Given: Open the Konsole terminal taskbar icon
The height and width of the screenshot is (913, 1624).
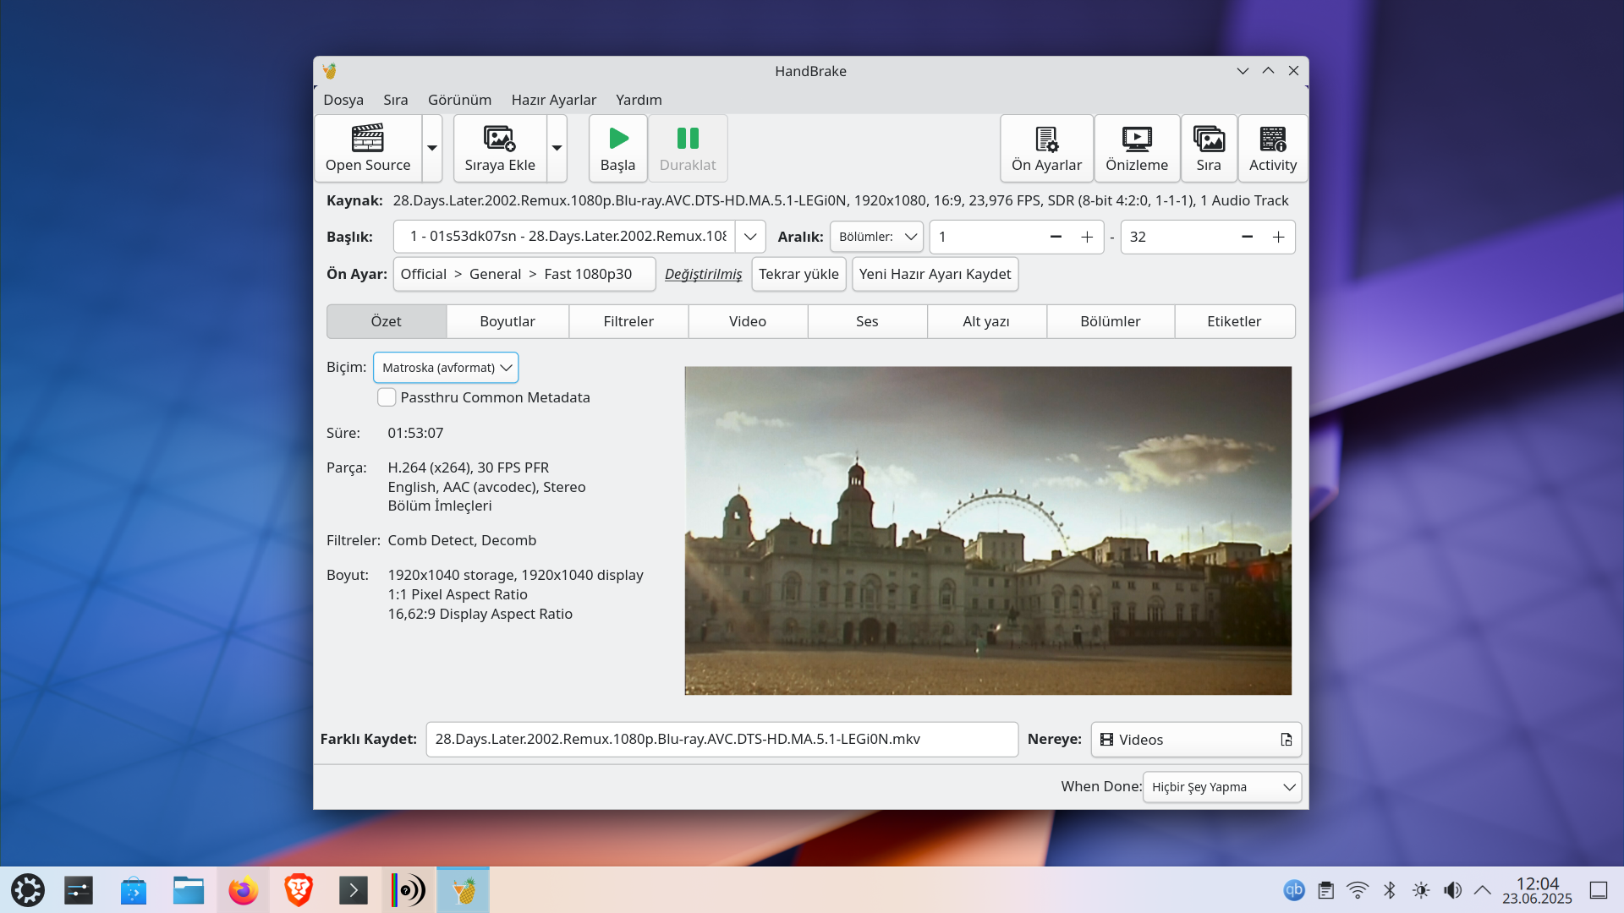Looking at the screenshot, I should tap(354, 890).
